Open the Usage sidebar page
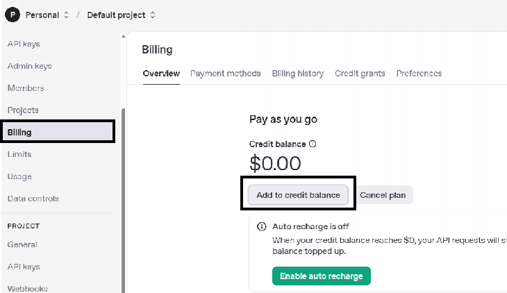 (x=19, y=176)
